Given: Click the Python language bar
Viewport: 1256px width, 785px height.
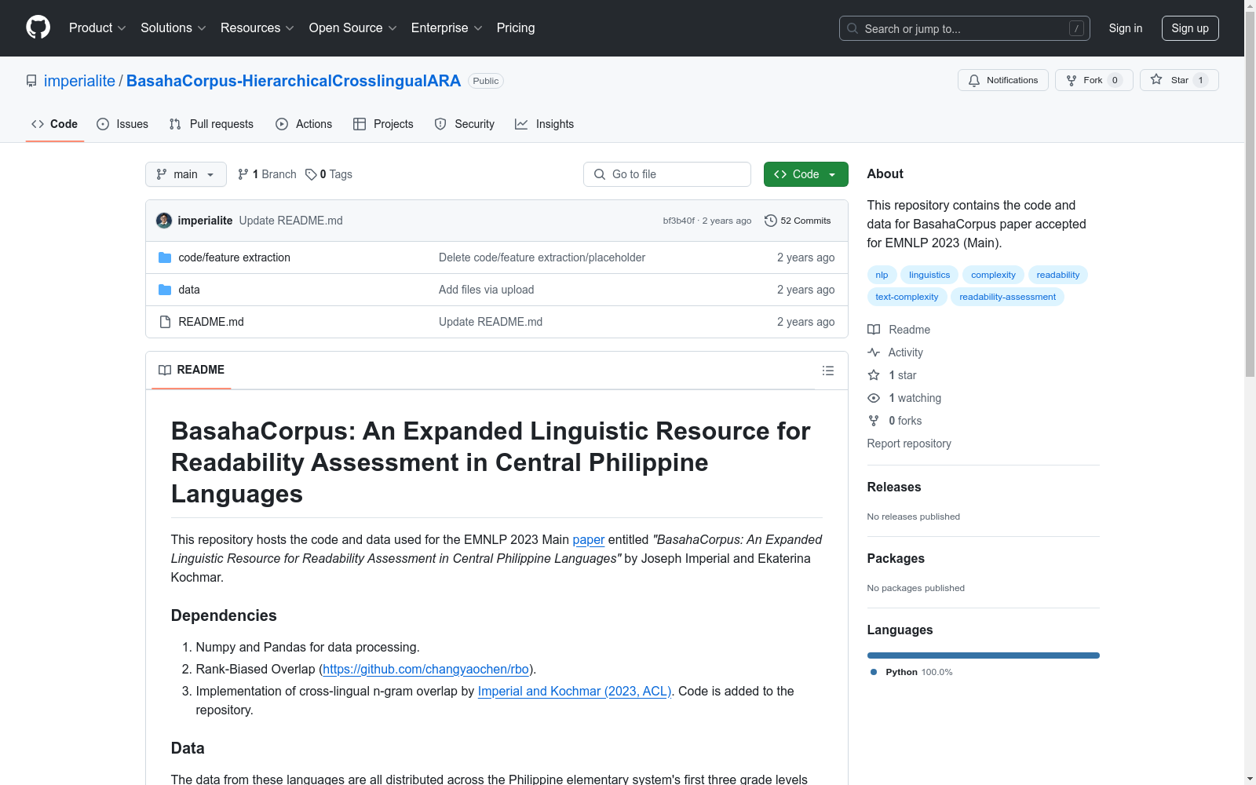Looking at the screenshot, I should tap(984, 655).
